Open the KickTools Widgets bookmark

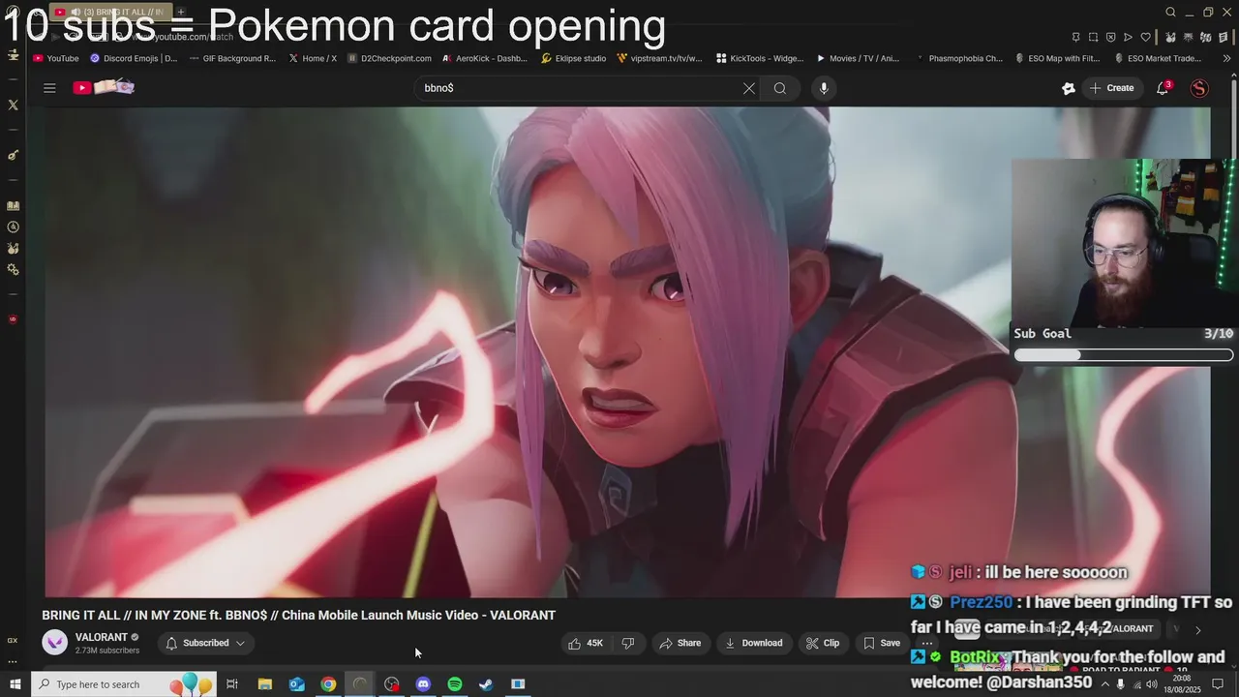(761, 58)
